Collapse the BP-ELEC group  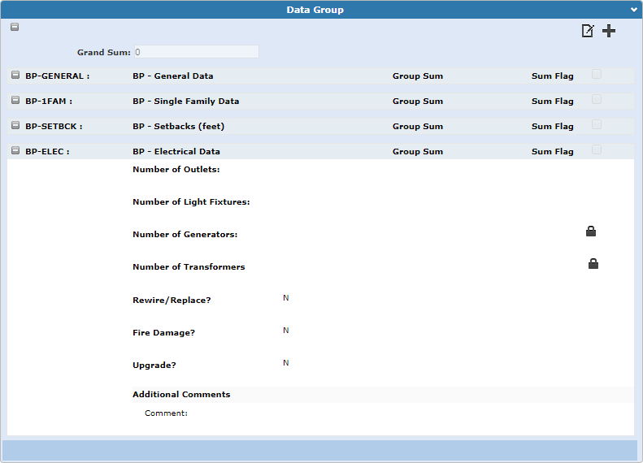15,150
